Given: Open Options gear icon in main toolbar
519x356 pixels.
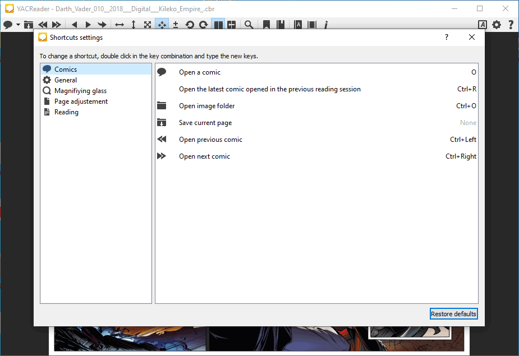Looking at the screenshot, I should [497, 25].
